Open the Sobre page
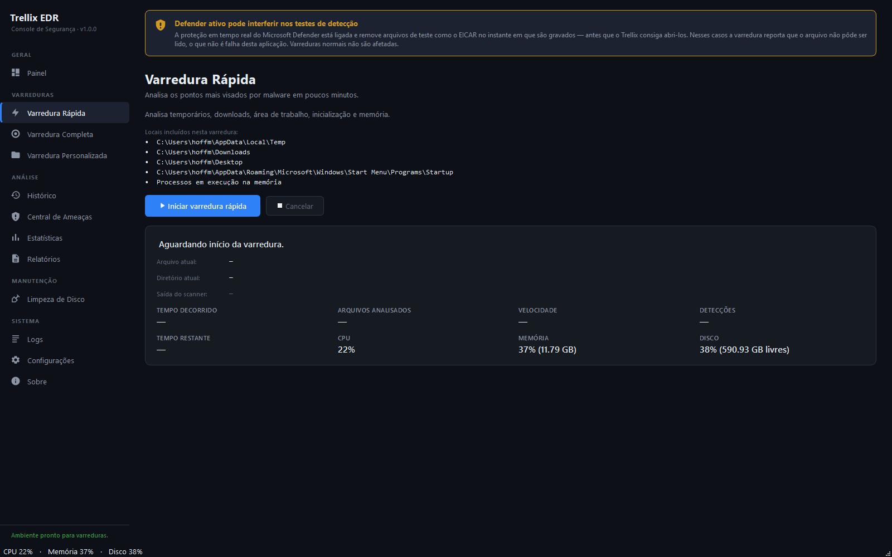This screenshot has height=557, width=892. (65, 382)
